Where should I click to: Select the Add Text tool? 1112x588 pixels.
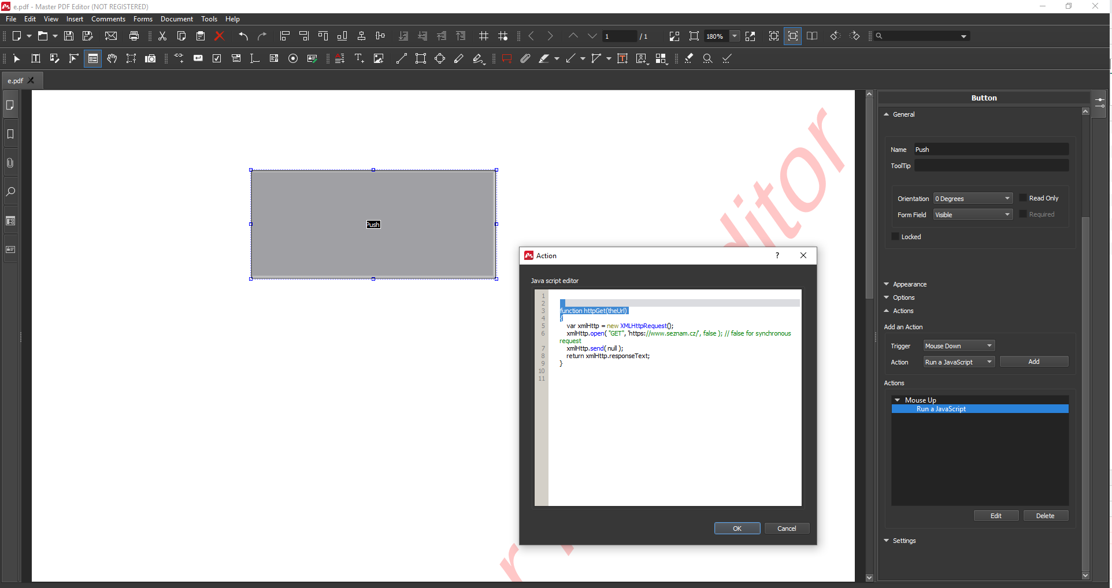359,58
